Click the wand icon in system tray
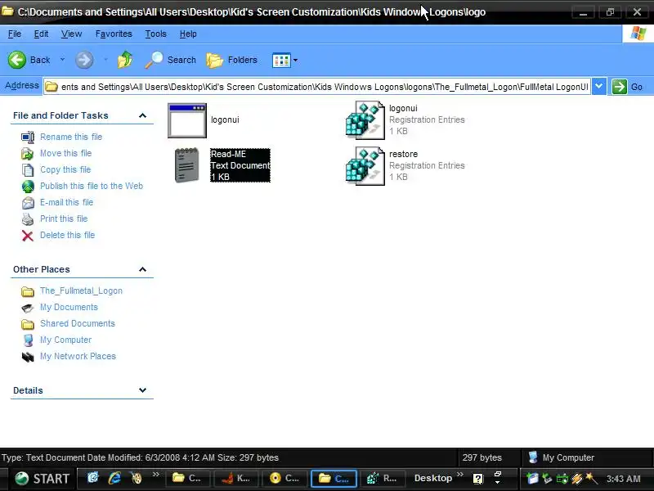654x491 pixels. pos(591,479)
